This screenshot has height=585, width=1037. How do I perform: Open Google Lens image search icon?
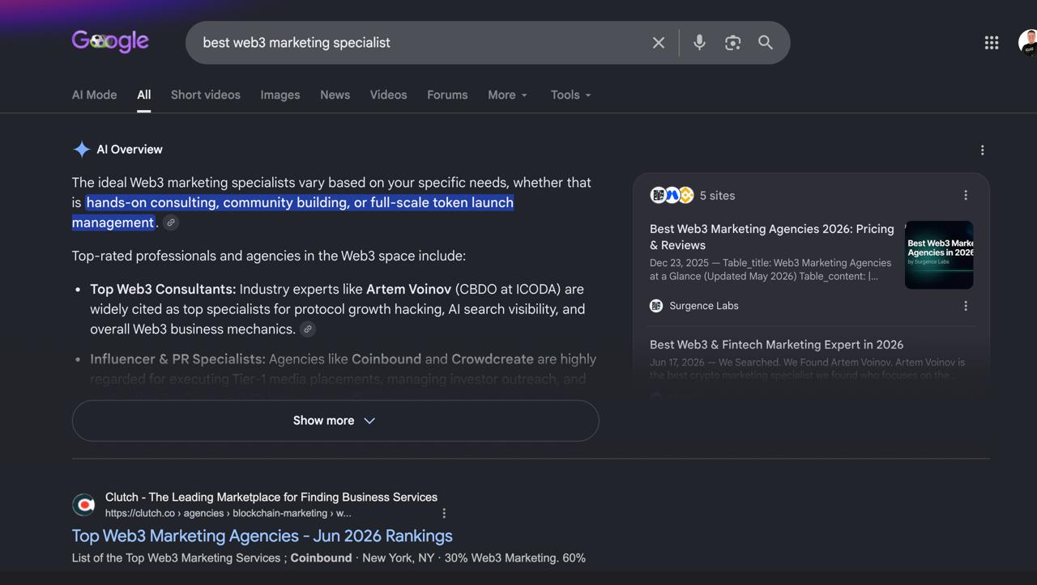732,43
